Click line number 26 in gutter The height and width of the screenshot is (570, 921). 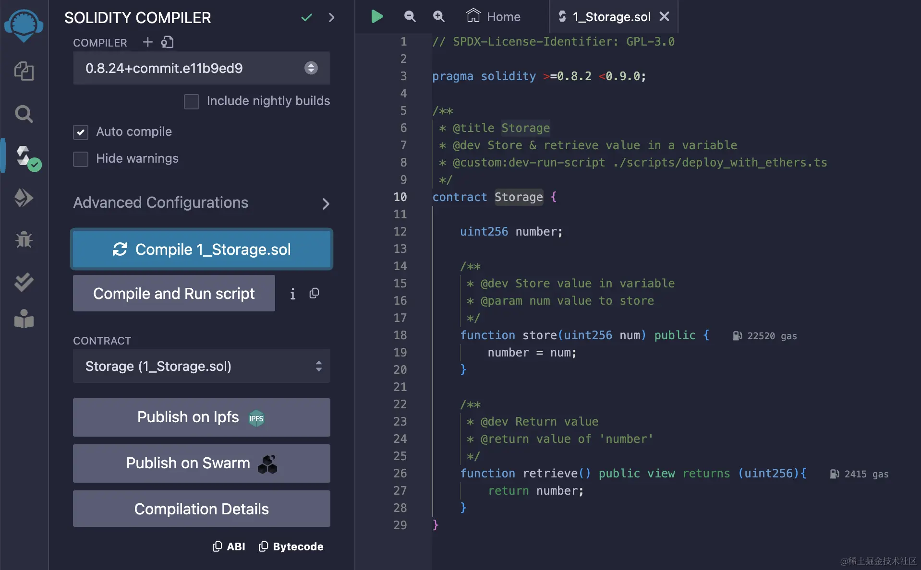click(x=400, y=473)
